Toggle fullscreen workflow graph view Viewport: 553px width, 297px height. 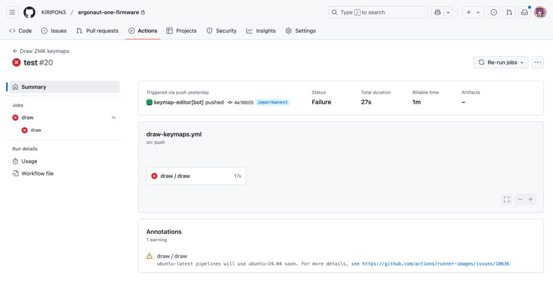click(x=506, y=199)
